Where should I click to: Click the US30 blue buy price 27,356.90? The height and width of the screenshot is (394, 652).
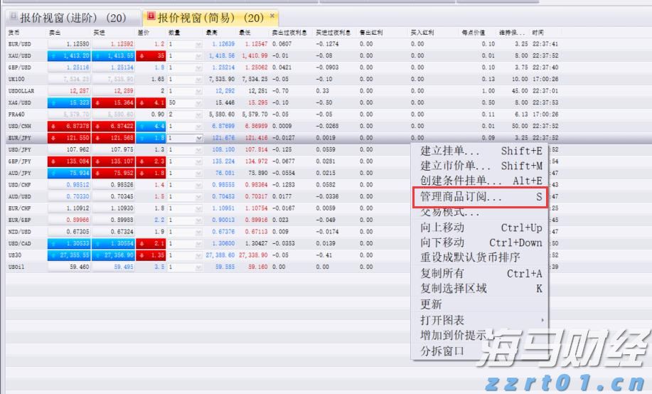(113, 255)
